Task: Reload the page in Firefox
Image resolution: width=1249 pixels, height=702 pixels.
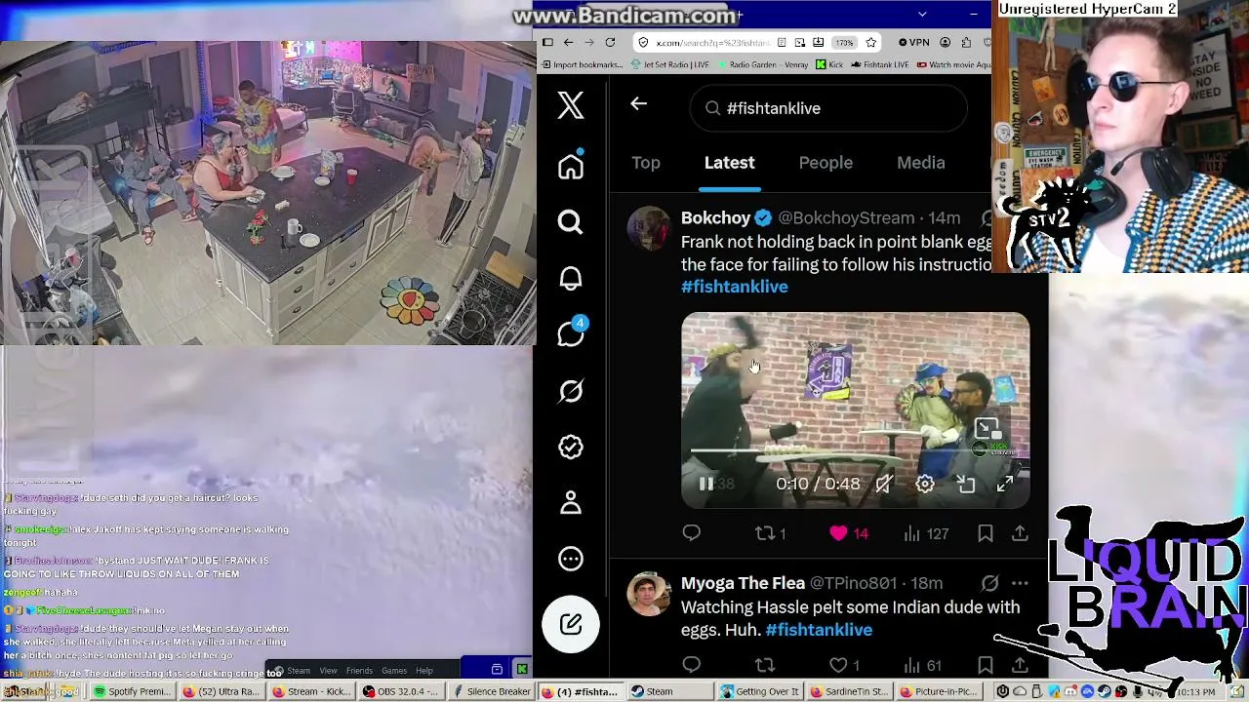Action: coord(611,43)
